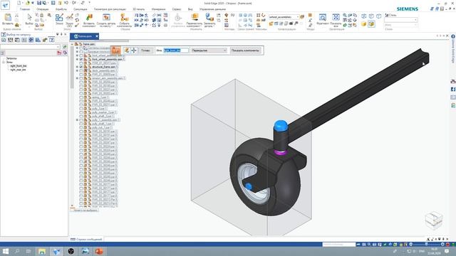Click the zoom slider in the status bar
This screenshot has width=456, height=256.
[427, 245]
